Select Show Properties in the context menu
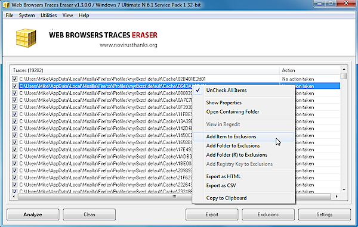Viewport: 358px width, 227px height. [243, 103]
